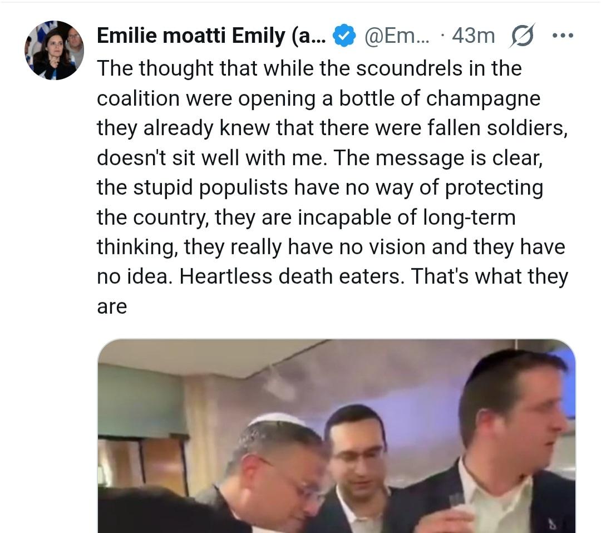Open the tweet's three-dot more options menu
Image resolution: width=601 pixels, height=533 pixels.
click(562, 36)
